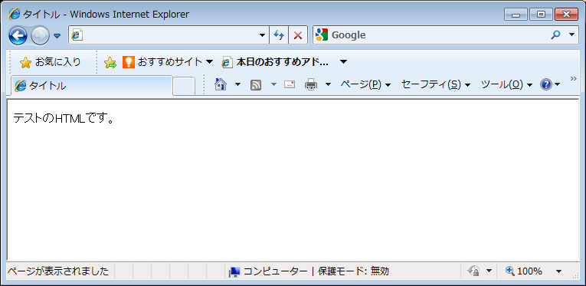Viewport: 586px width, 286px height.
Task: Click the Add to Favorites Bar star icon
Action: tap(110, 62)
